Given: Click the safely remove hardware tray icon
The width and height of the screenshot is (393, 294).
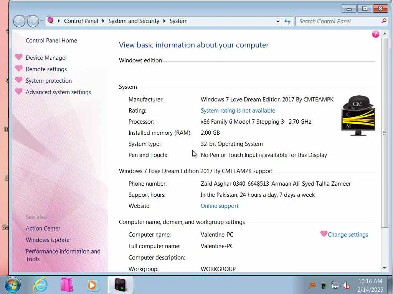Looking at the screenshot, I should (x=324, y=285).
